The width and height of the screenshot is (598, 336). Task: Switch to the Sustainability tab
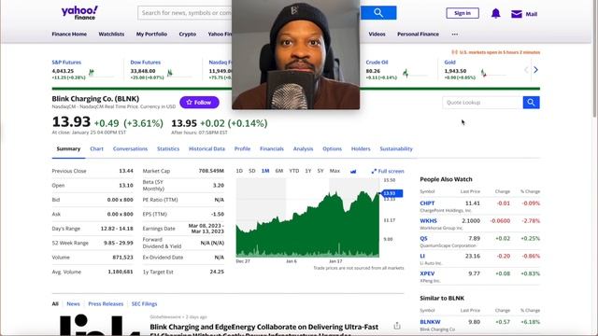pos(396,149)
